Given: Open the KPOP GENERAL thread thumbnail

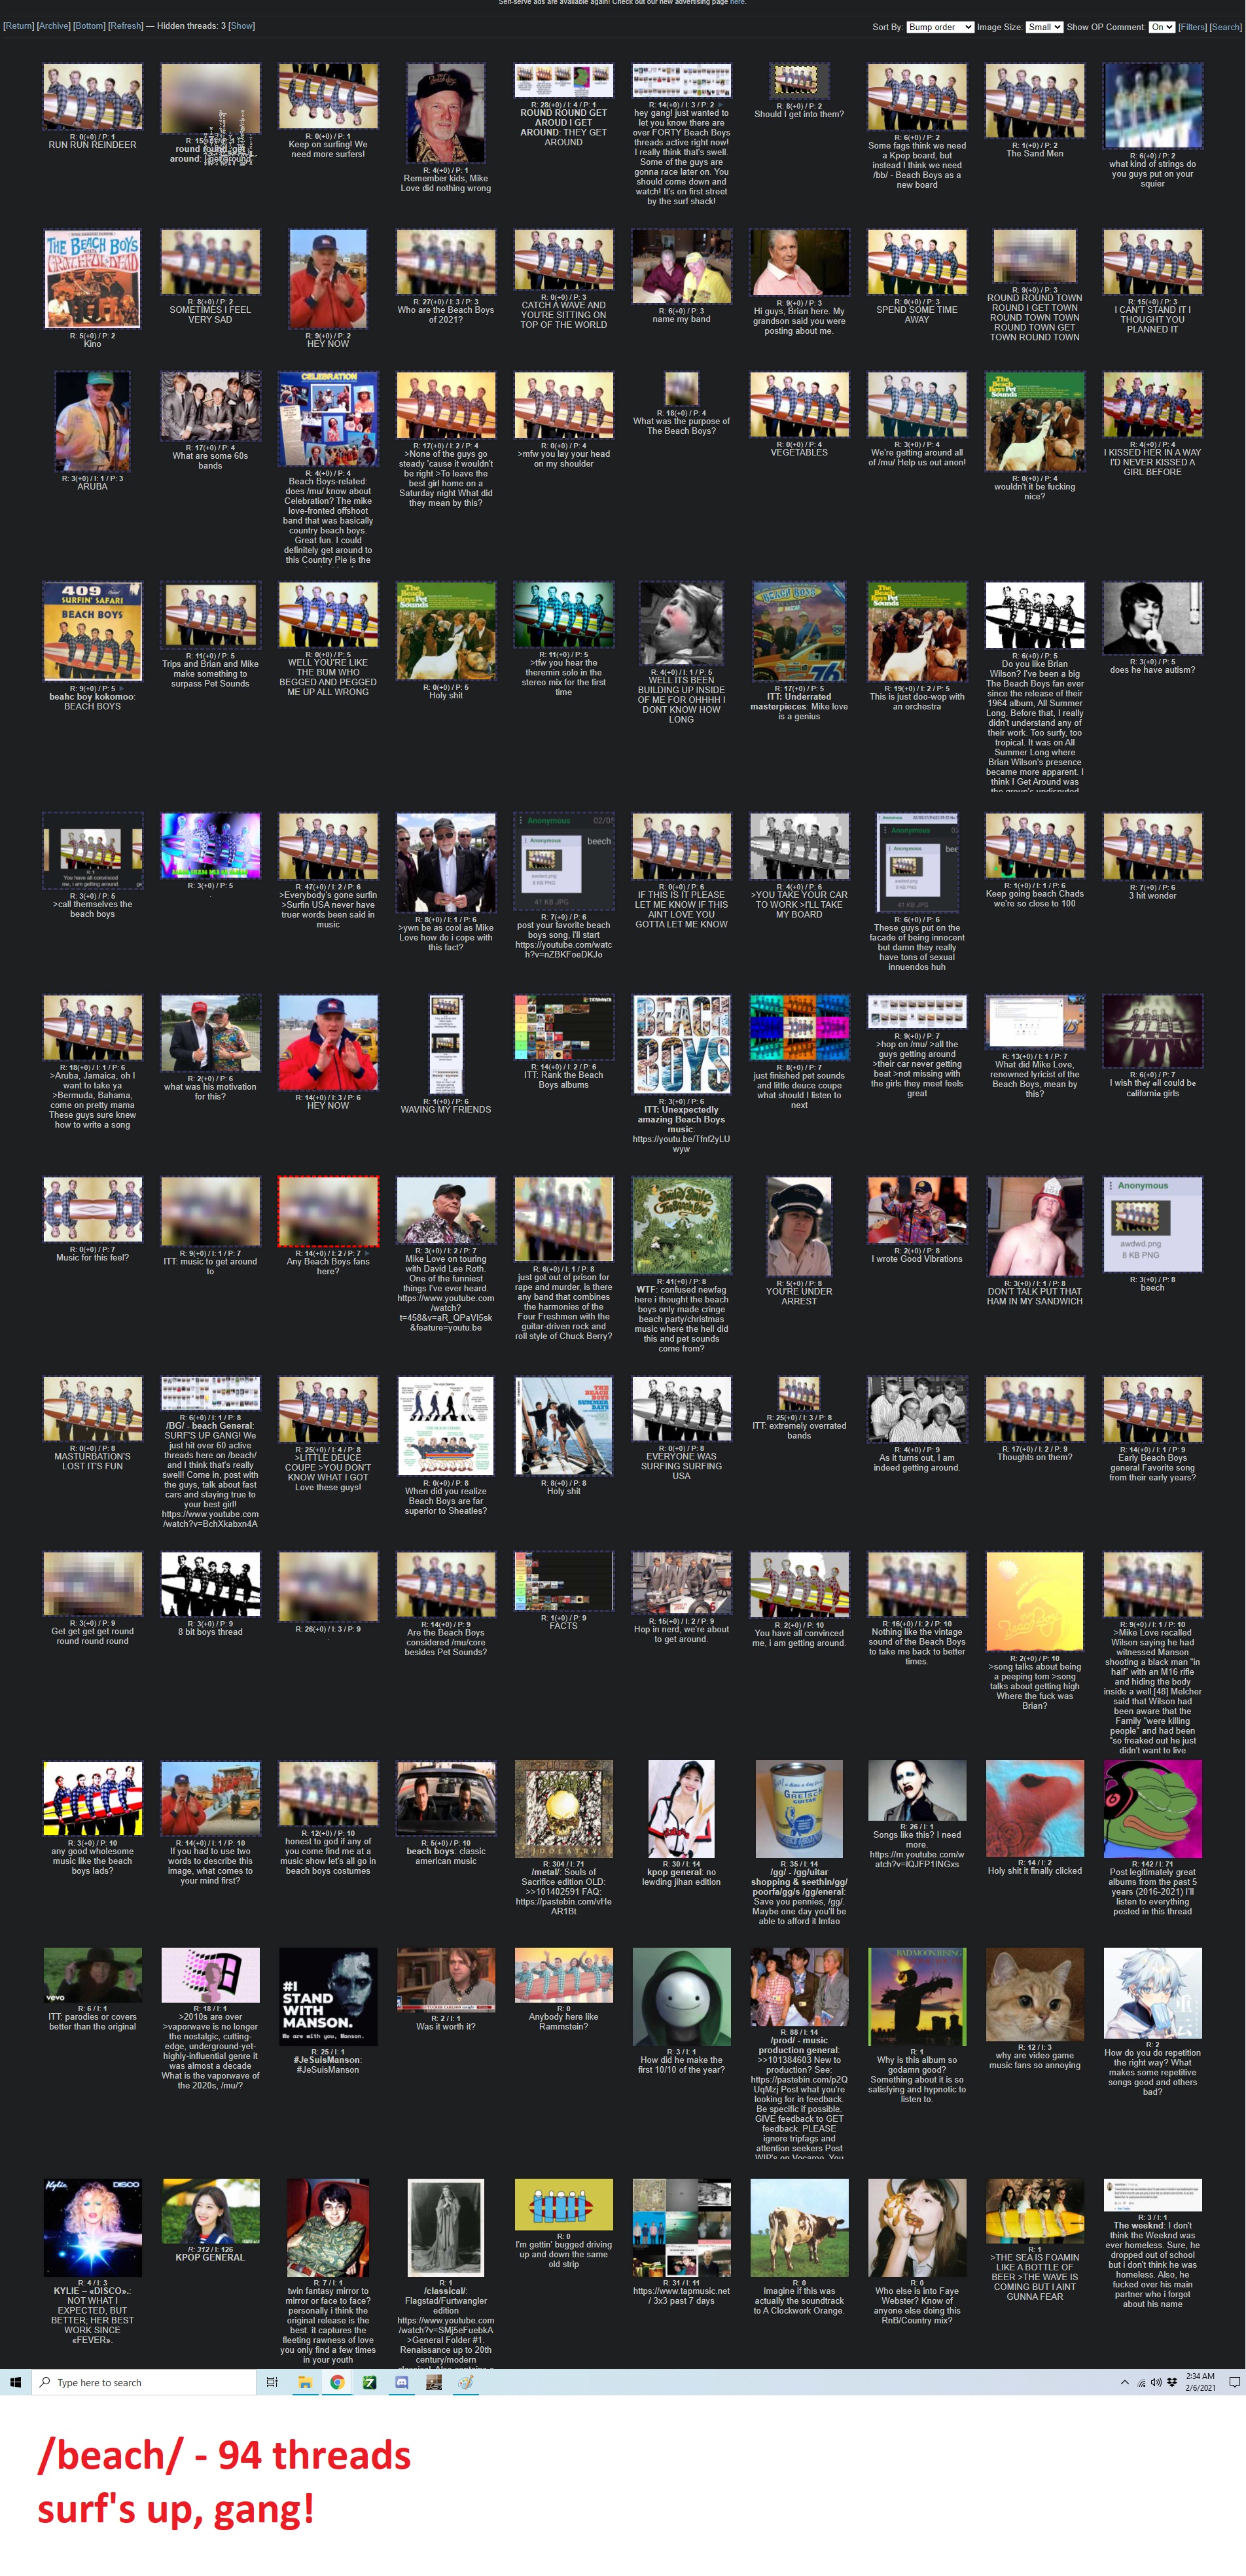Looking at the screenshot, I should 210,2212.
